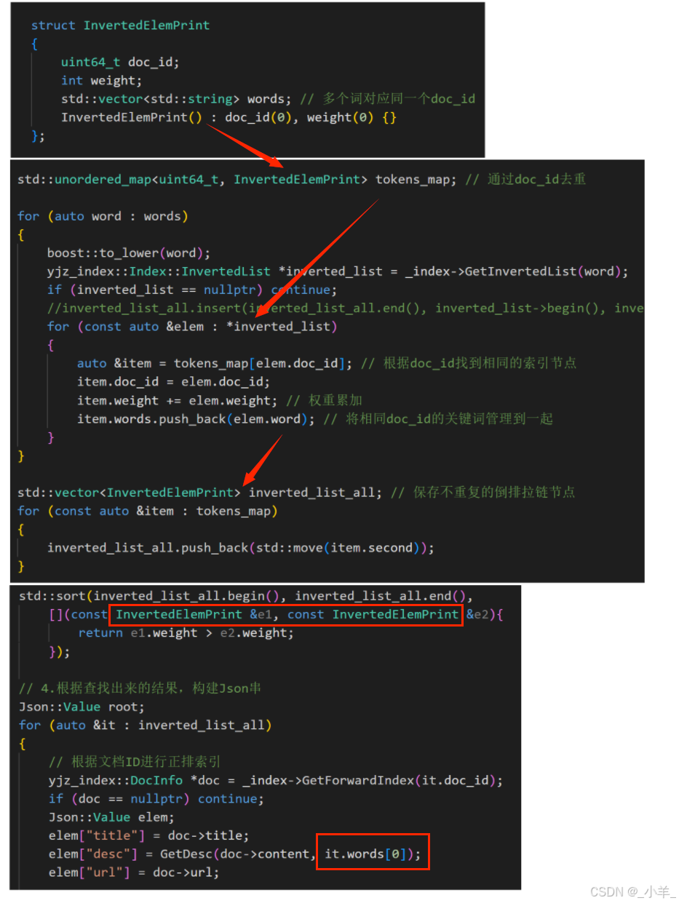Click 'return e1.weight > e2.weight;' statement
The width and height of the screenshot is (679, 903).
click(x=186, y=633)
